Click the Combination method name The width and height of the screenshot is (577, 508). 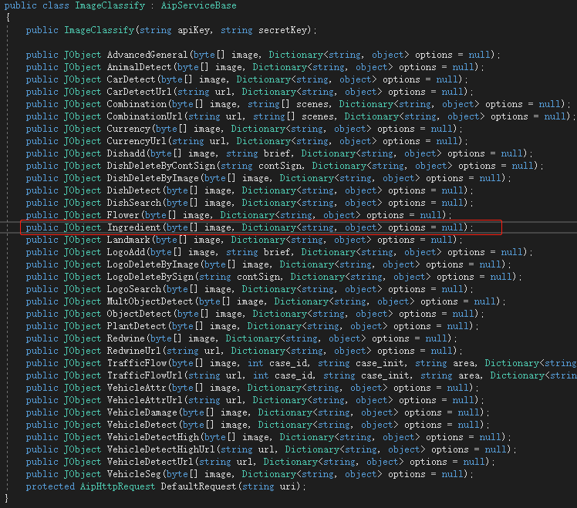[137, 104]
